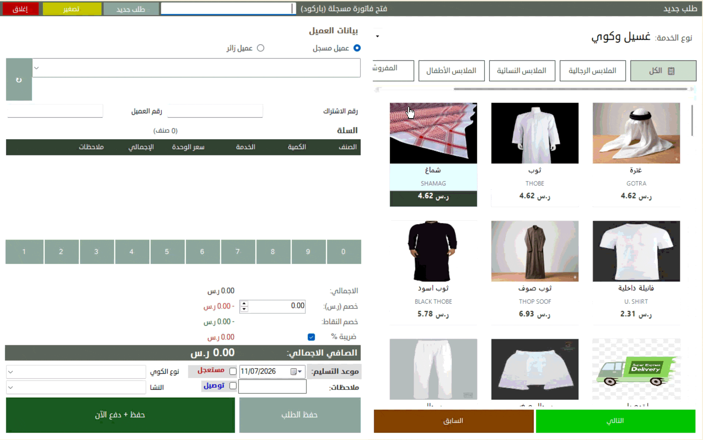The width and height of the screenshot is (703, 440).
Task: Tap keypad number 1
Action: [24, 252]
